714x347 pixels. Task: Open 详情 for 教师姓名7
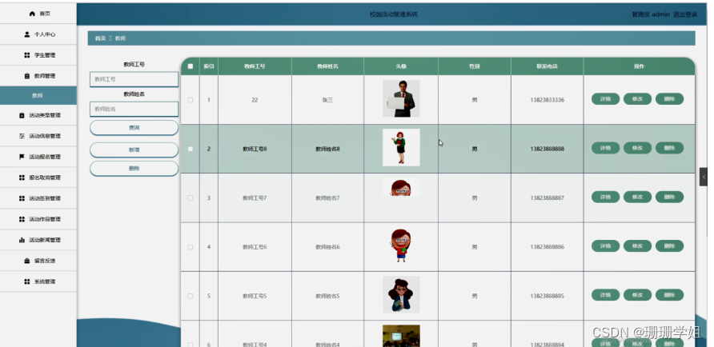point(605,197)
